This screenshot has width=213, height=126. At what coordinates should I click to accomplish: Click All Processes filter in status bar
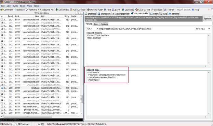23,124
